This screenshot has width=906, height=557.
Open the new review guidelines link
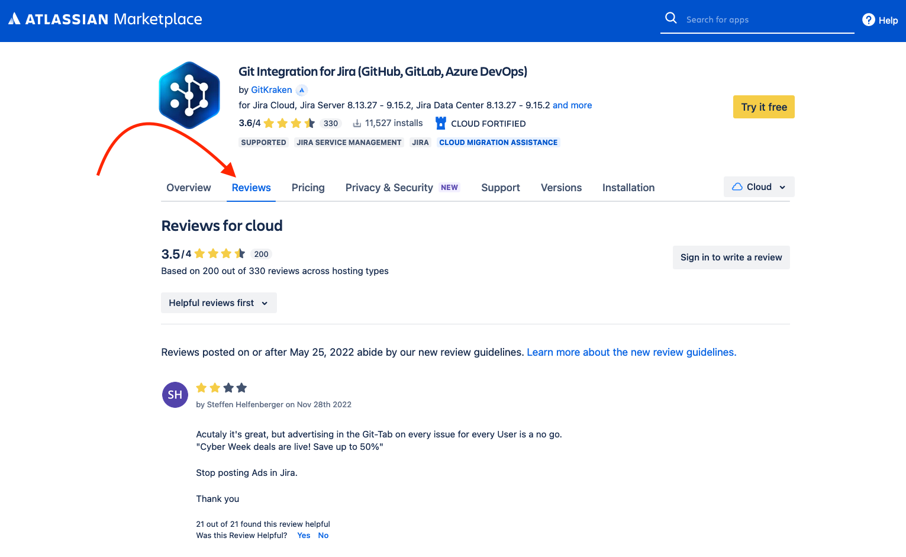pyautogui.click(x=631, y=352)
